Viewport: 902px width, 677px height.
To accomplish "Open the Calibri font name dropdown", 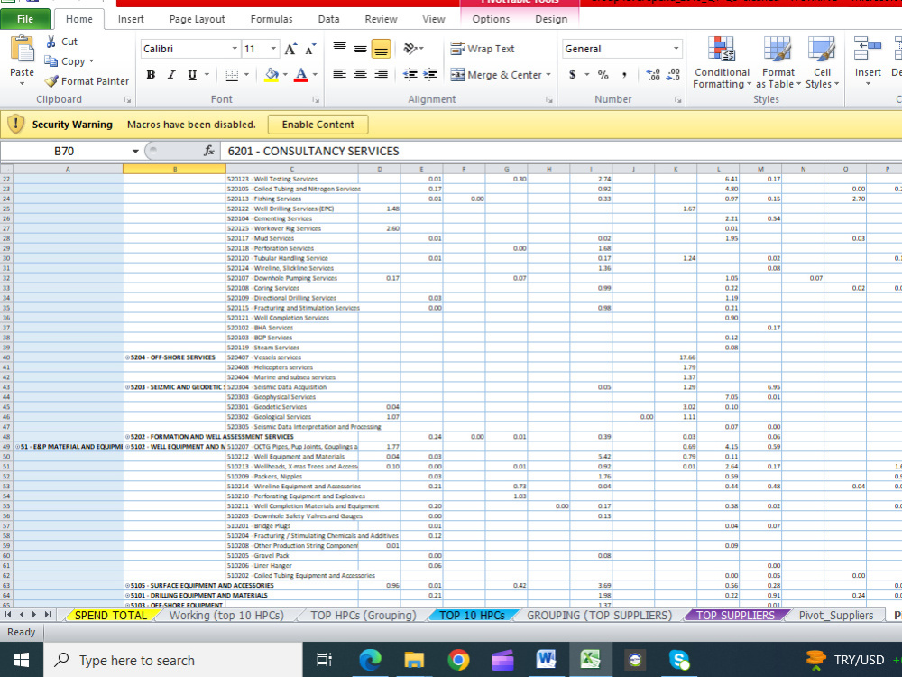I will pos(235,49).
